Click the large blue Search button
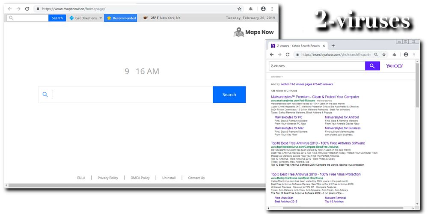Image resolution: width=428 pixels, height=214 pixels. tap(229, 95)
